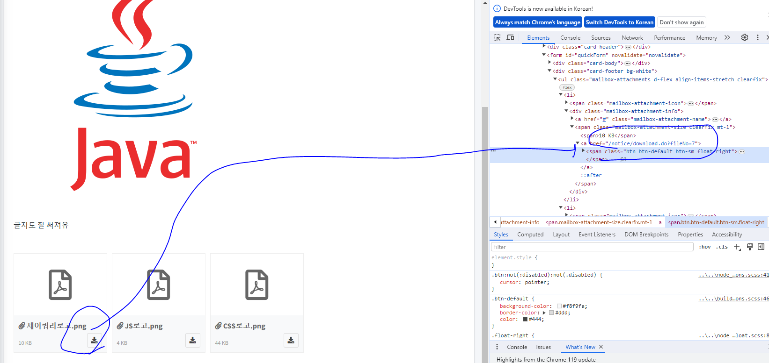
Task: Follow /notice/download.do?fileNo=7 href link
Action: (652, 144)
